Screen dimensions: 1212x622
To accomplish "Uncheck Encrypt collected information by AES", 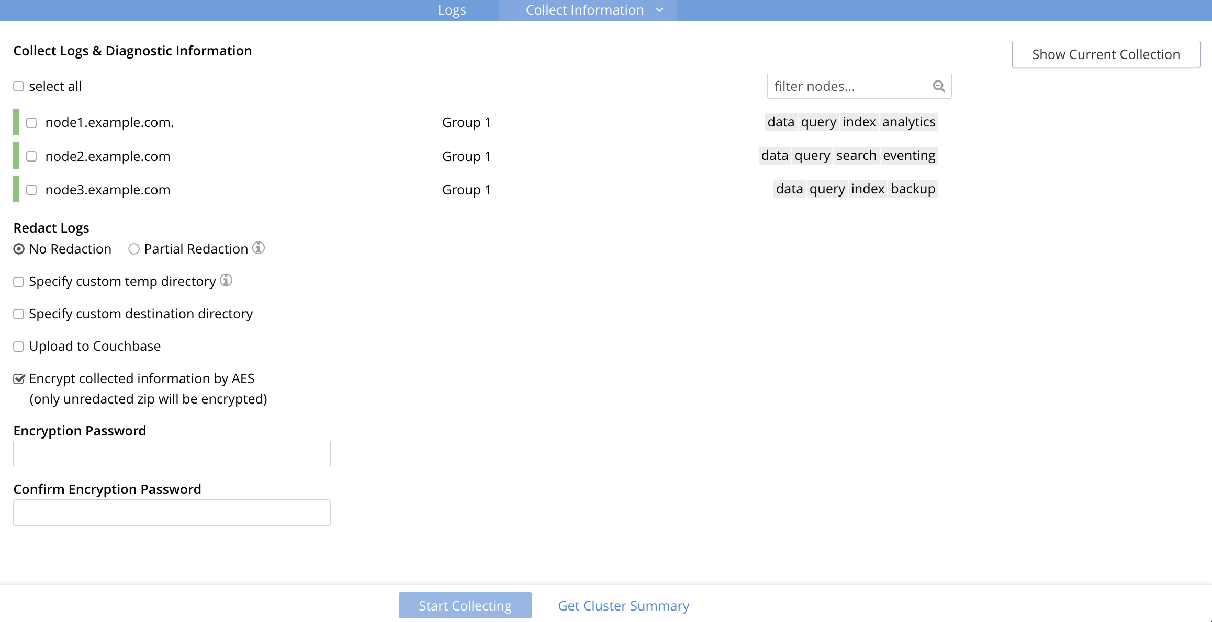I will pos(19,379).
